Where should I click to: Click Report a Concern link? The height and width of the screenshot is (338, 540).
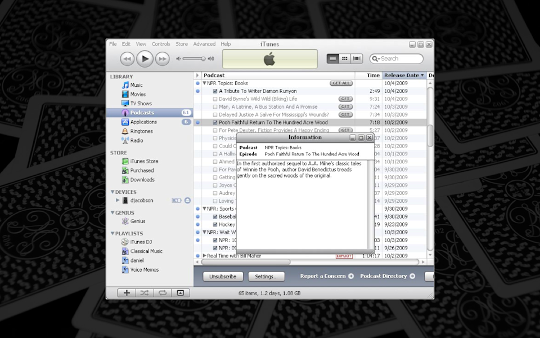pos(326,276)
